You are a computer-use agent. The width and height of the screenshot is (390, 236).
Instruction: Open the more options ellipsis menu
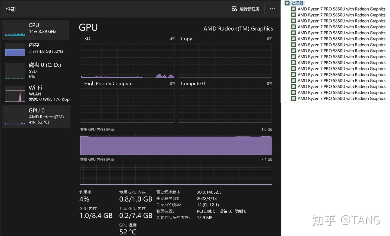(272, 9)
